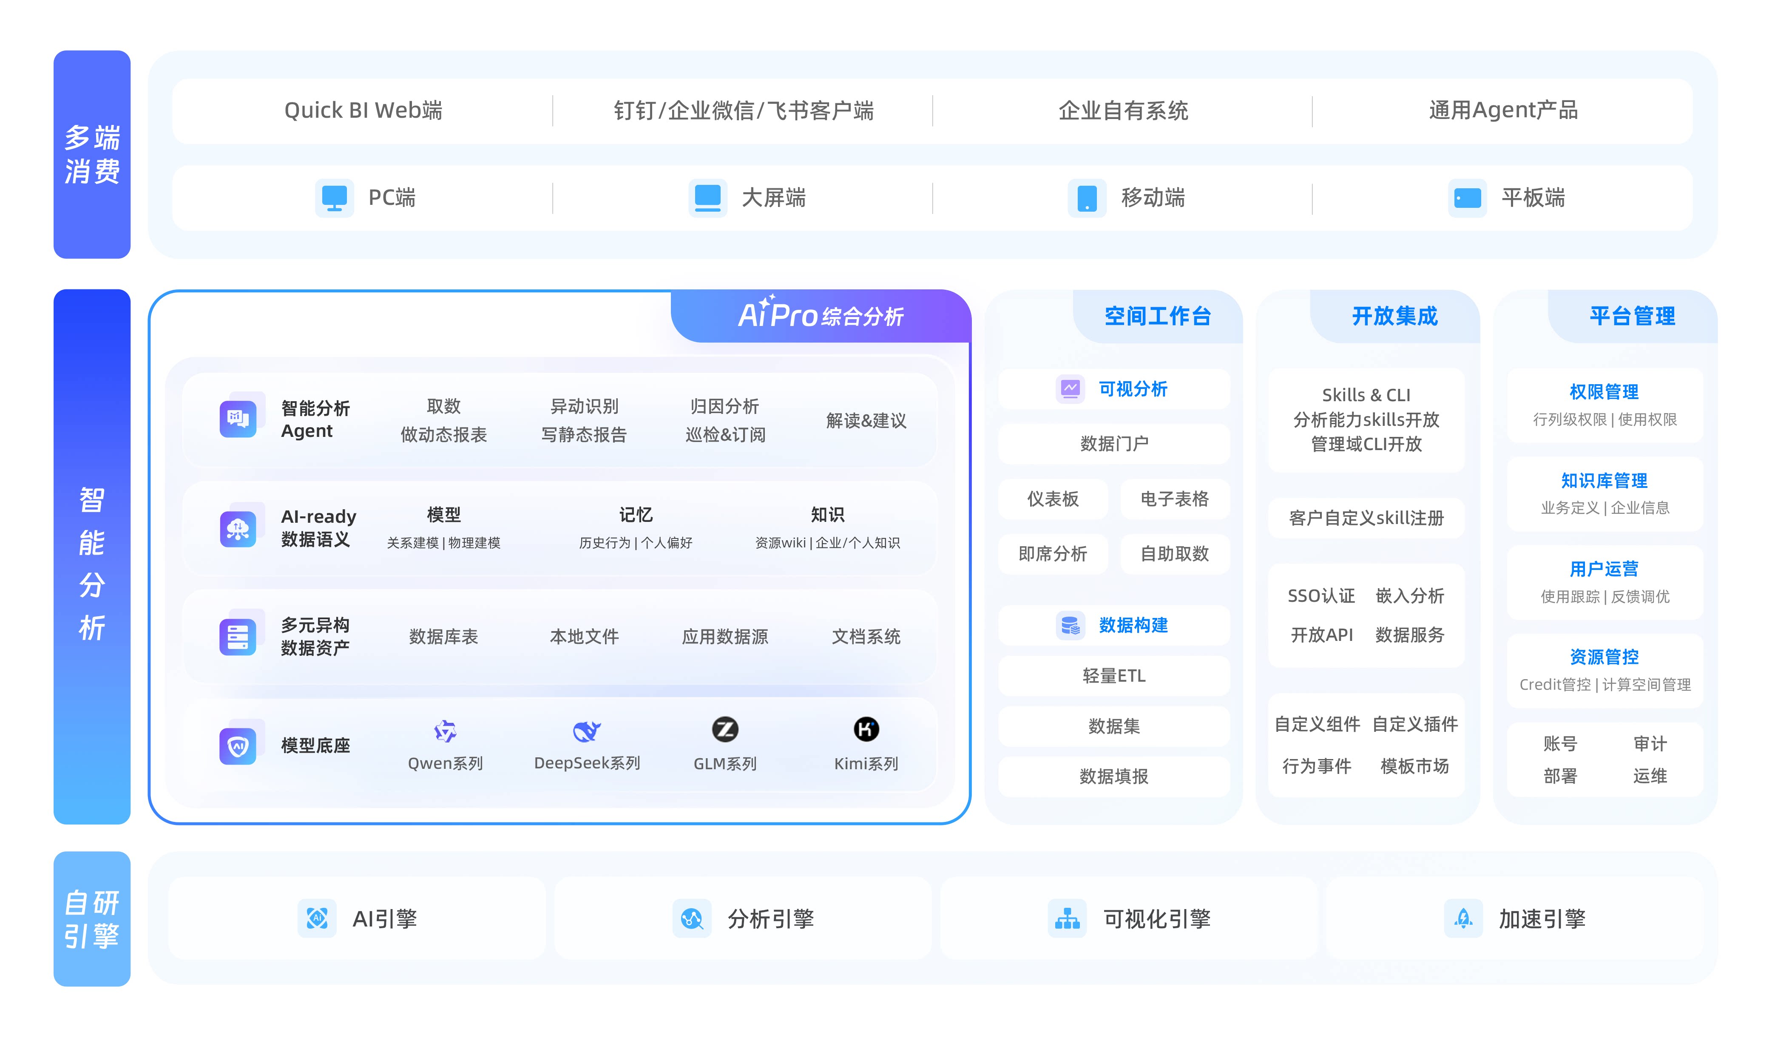Click the Quick BI Web端 label
The height and width of the screenshot is (1037, 1772).
(x=363, y=110)
